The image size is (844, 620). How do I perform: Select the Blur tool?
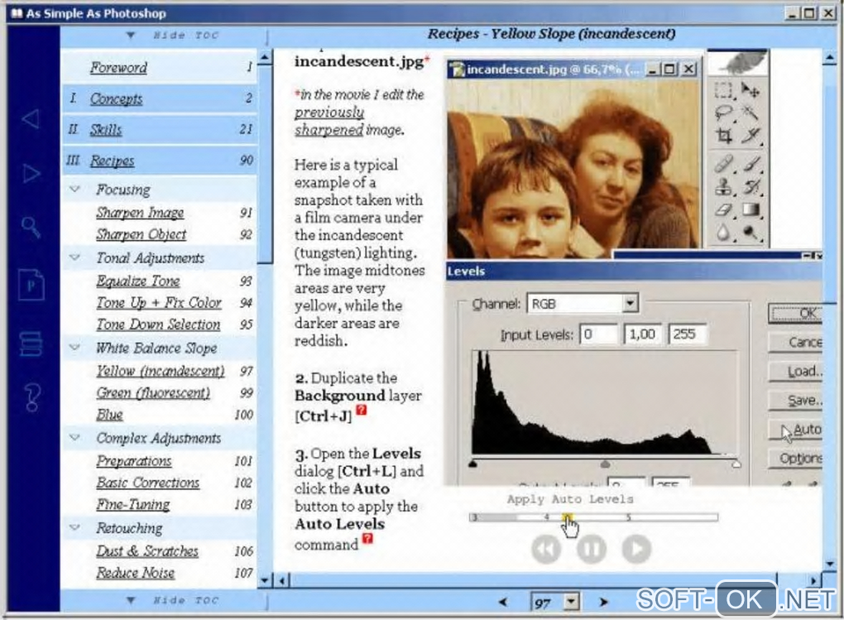click(723, 232)
